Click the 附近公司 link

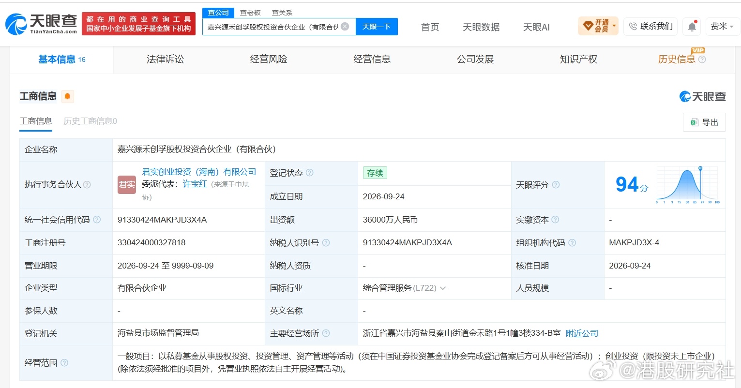coord(582,333)
